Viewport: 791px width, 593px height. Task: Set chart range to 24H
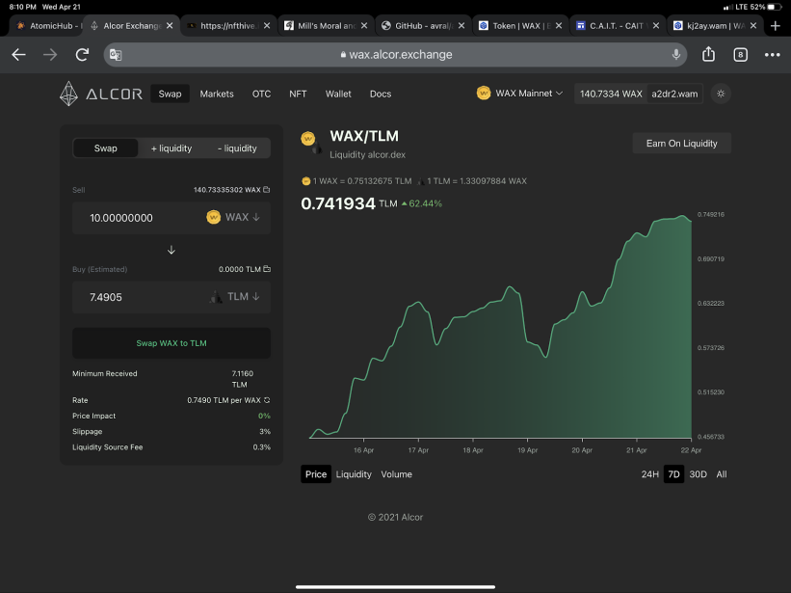[649, 474]
